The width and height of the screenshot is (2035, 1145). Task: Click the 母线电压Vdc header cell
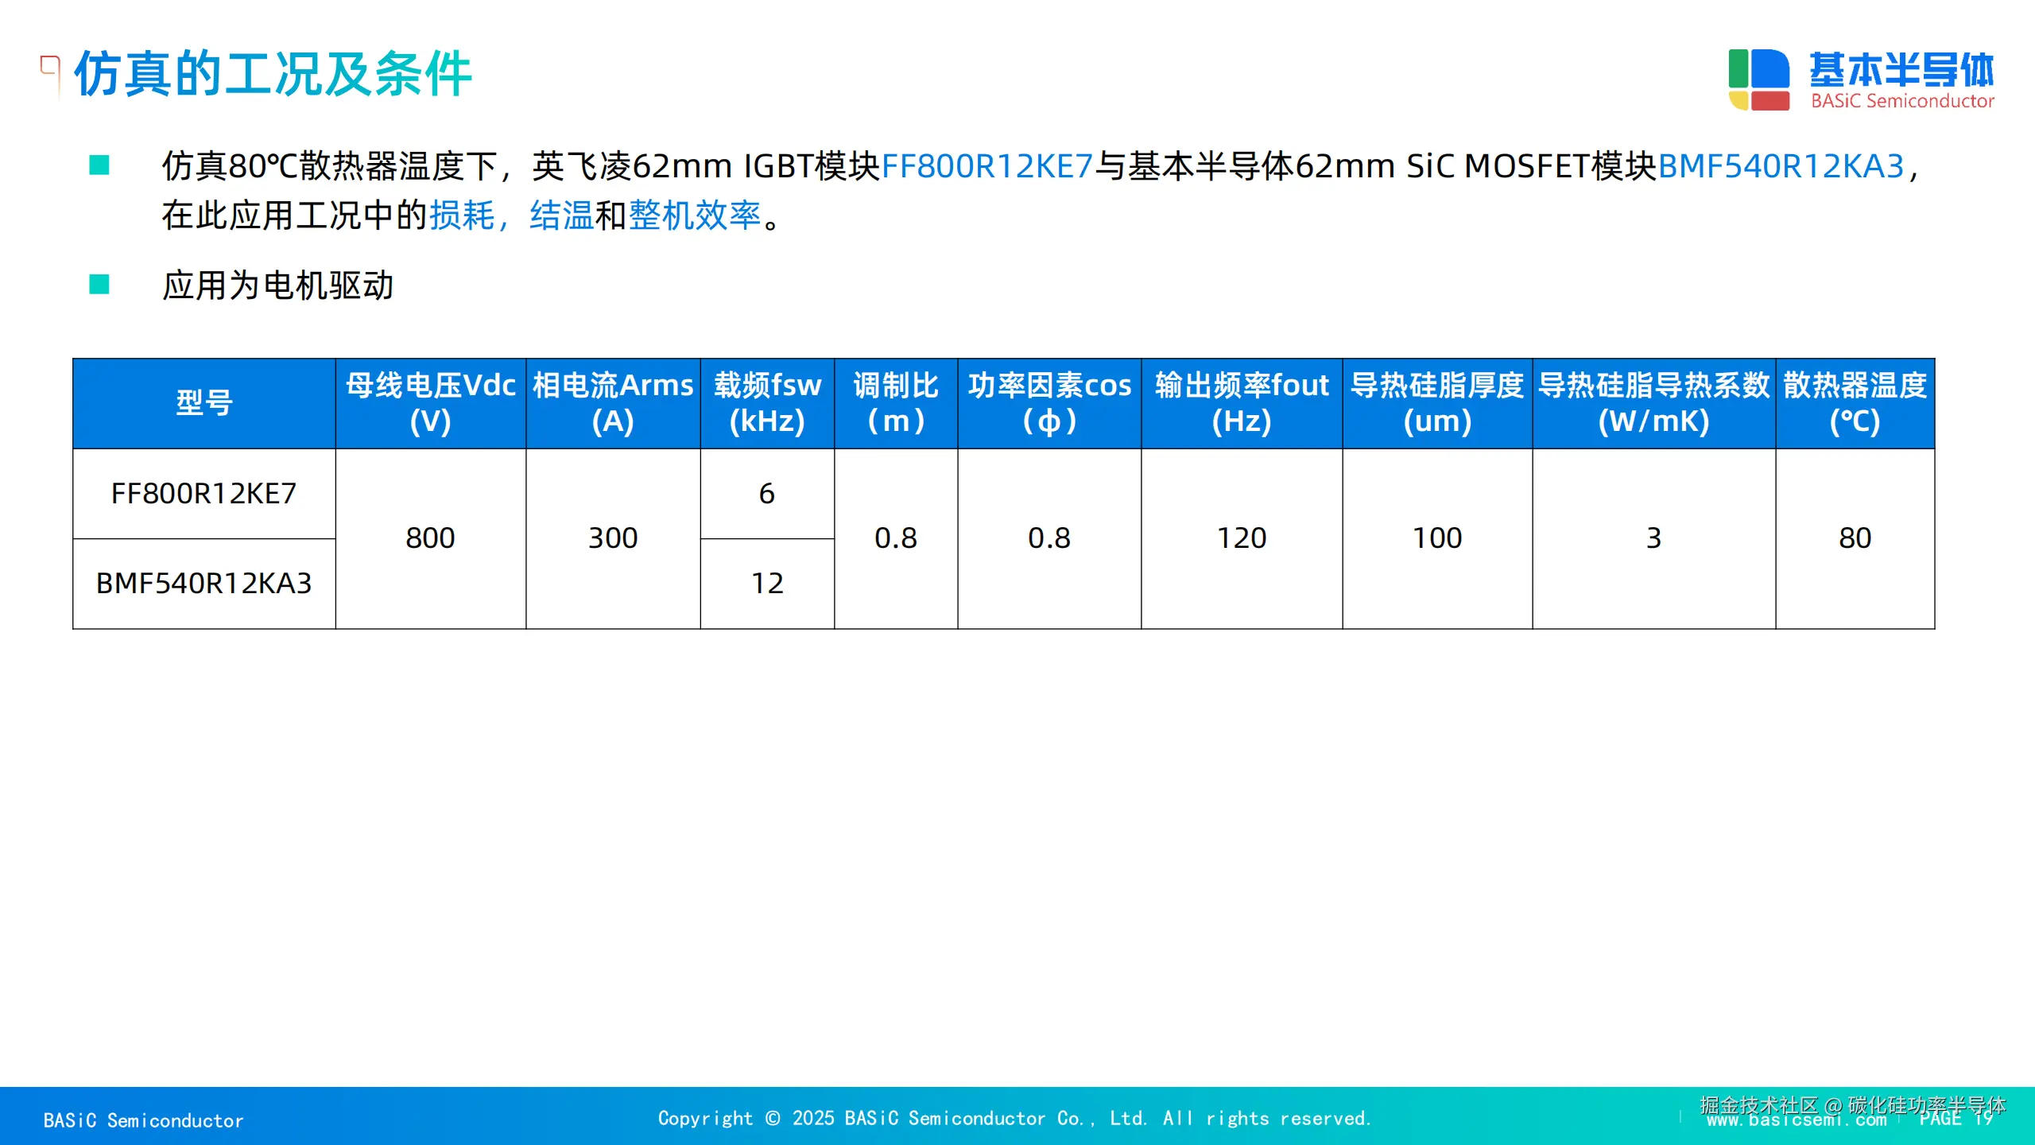tap(430, 403)
